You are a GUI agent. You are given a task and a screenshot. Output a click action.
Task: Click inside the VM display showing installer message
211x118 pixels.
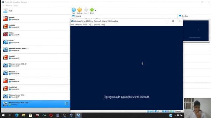click(127, 68)
